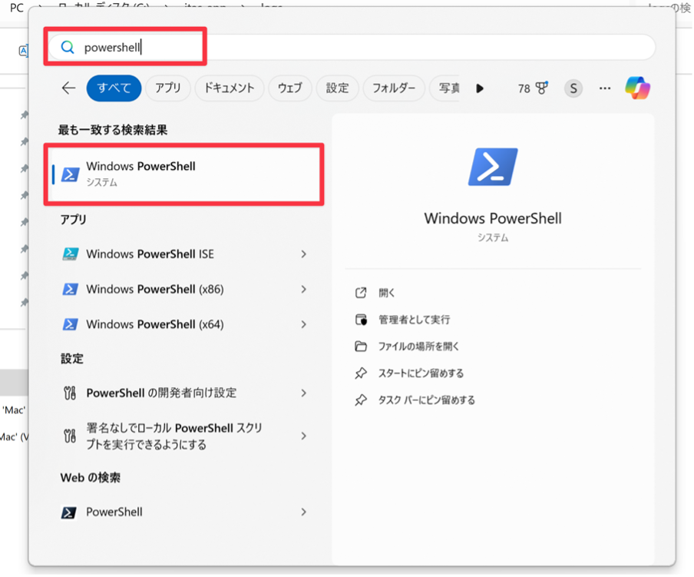Select the partly hidden 写真 filter tab

coord(444,88)
